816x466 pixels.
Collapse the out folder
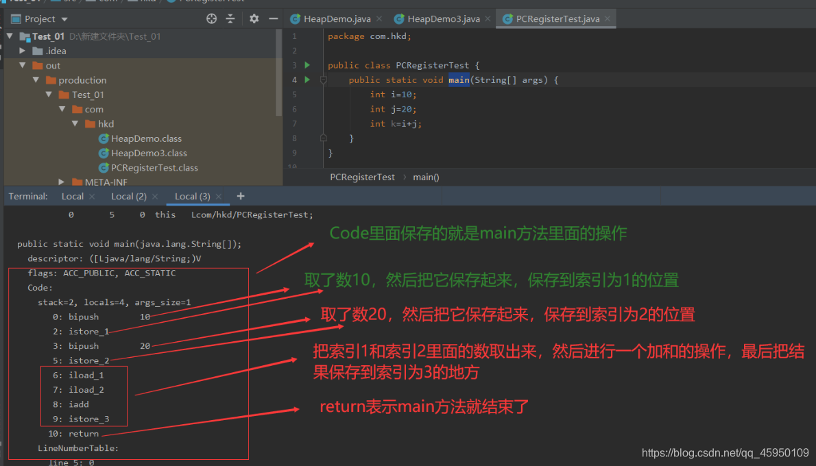(x=23, y=65)
